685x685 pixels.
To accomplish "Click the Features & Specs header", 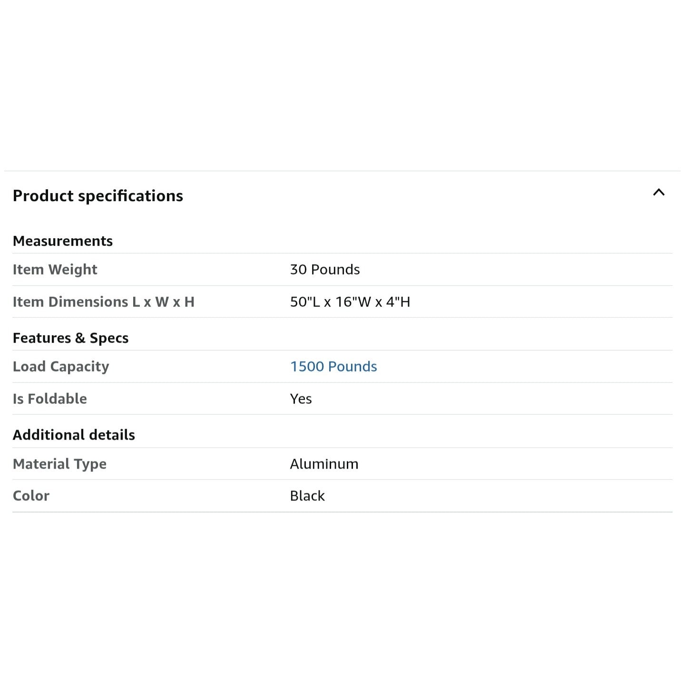I will click(71, 338).
